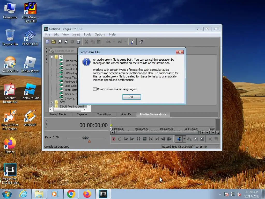Select the Media Generators tab

click(153, 114)
